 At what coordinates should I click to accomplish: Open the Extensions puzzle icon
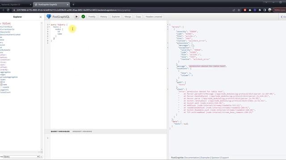(260, 10)
